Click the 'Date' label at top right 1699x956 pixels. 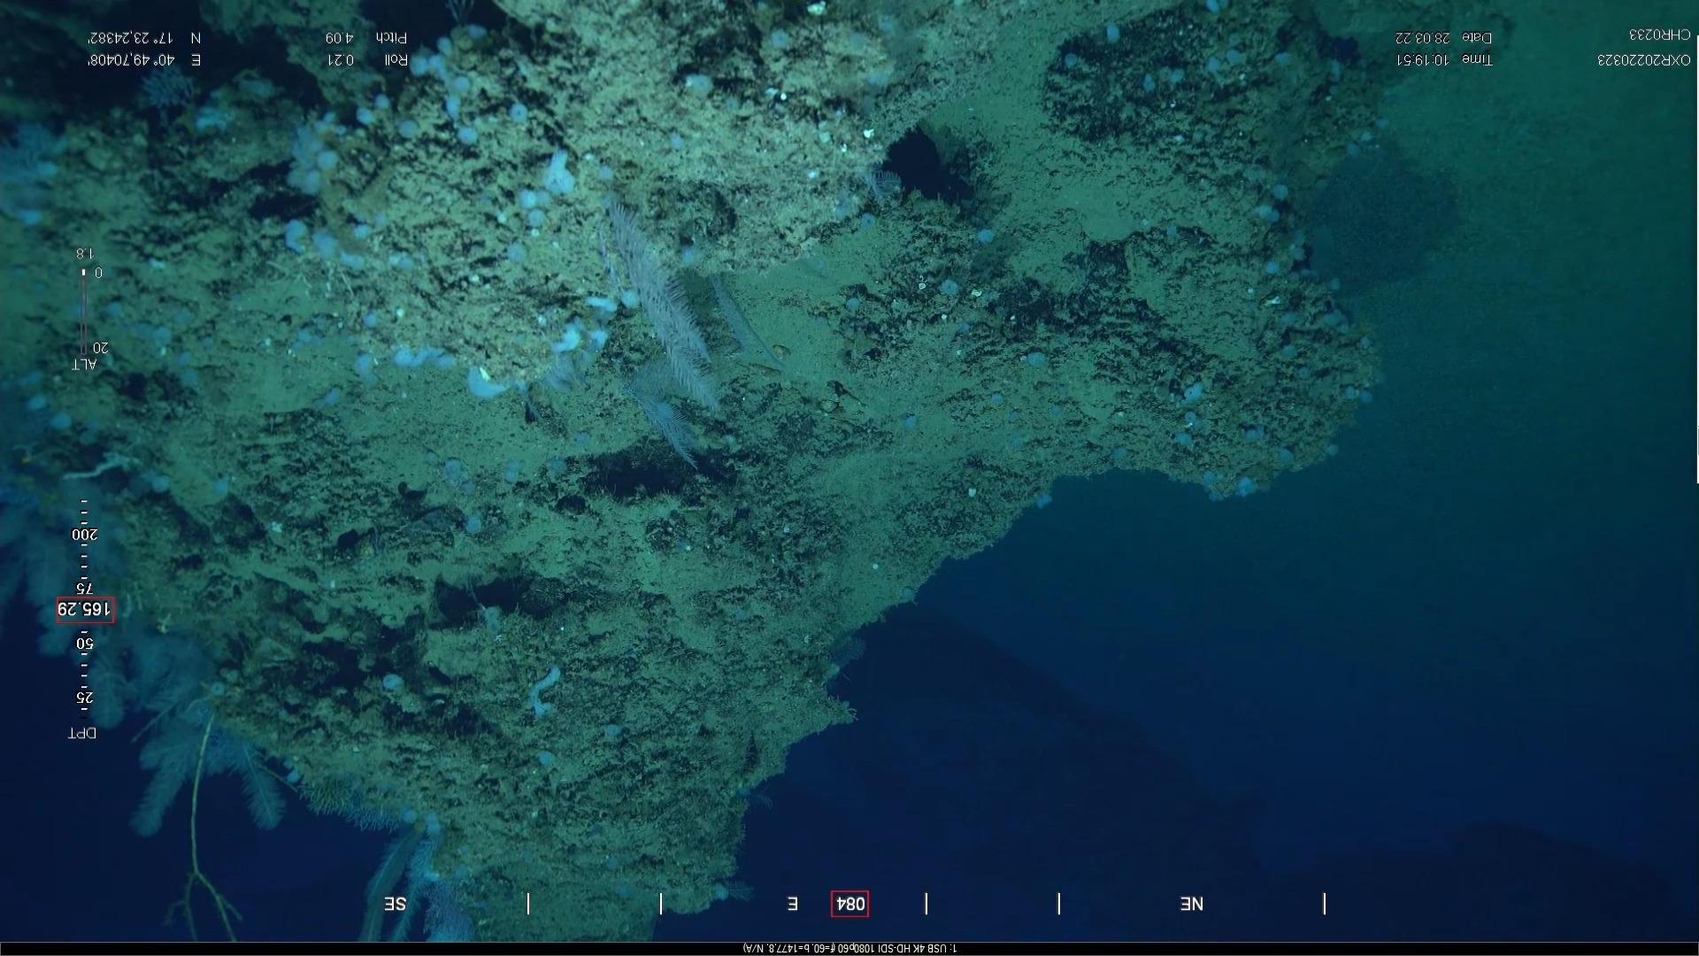coord(1476,38)
